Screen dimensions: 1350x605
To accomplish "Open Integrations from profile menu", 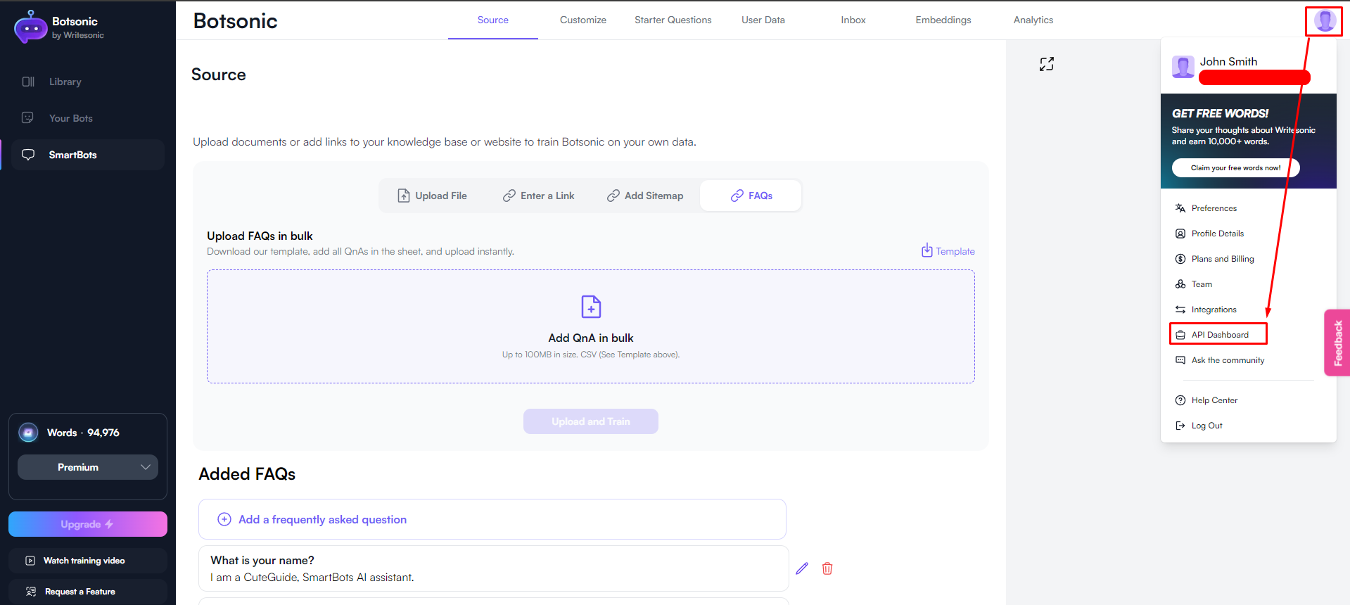I will [1214, 310].
